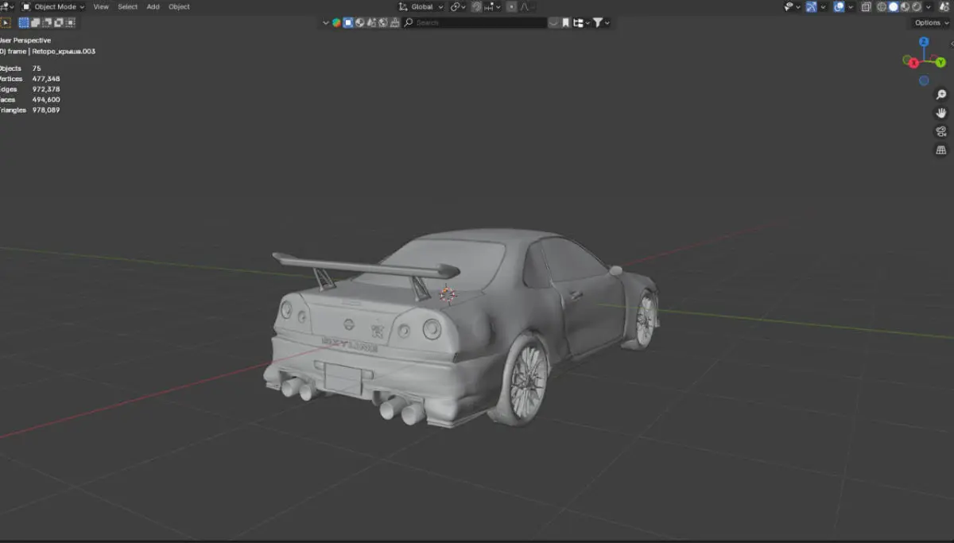Image resolution: width=954 pixels, height=543 pixels.
Task: Toggle viewport gizmos display
Action: [811, 7]
